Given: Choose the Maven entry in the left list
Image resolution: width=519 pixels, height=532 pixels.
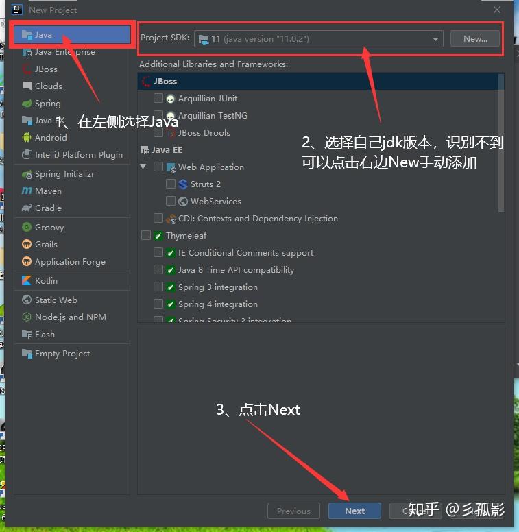Looking at the screenshot, I should [72, 191].
